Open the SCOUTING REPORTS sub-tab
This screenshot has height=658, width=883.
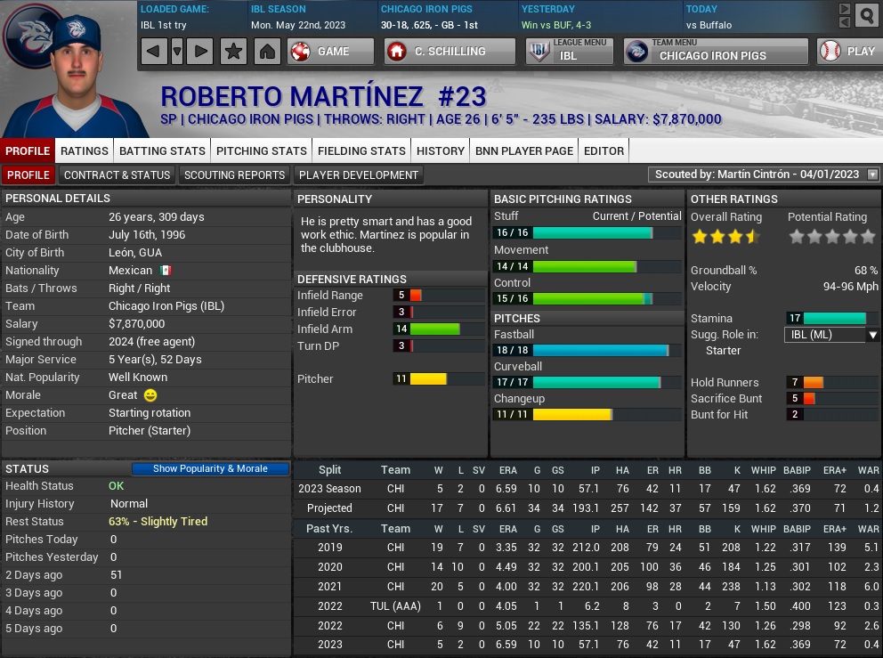(234, 175)
